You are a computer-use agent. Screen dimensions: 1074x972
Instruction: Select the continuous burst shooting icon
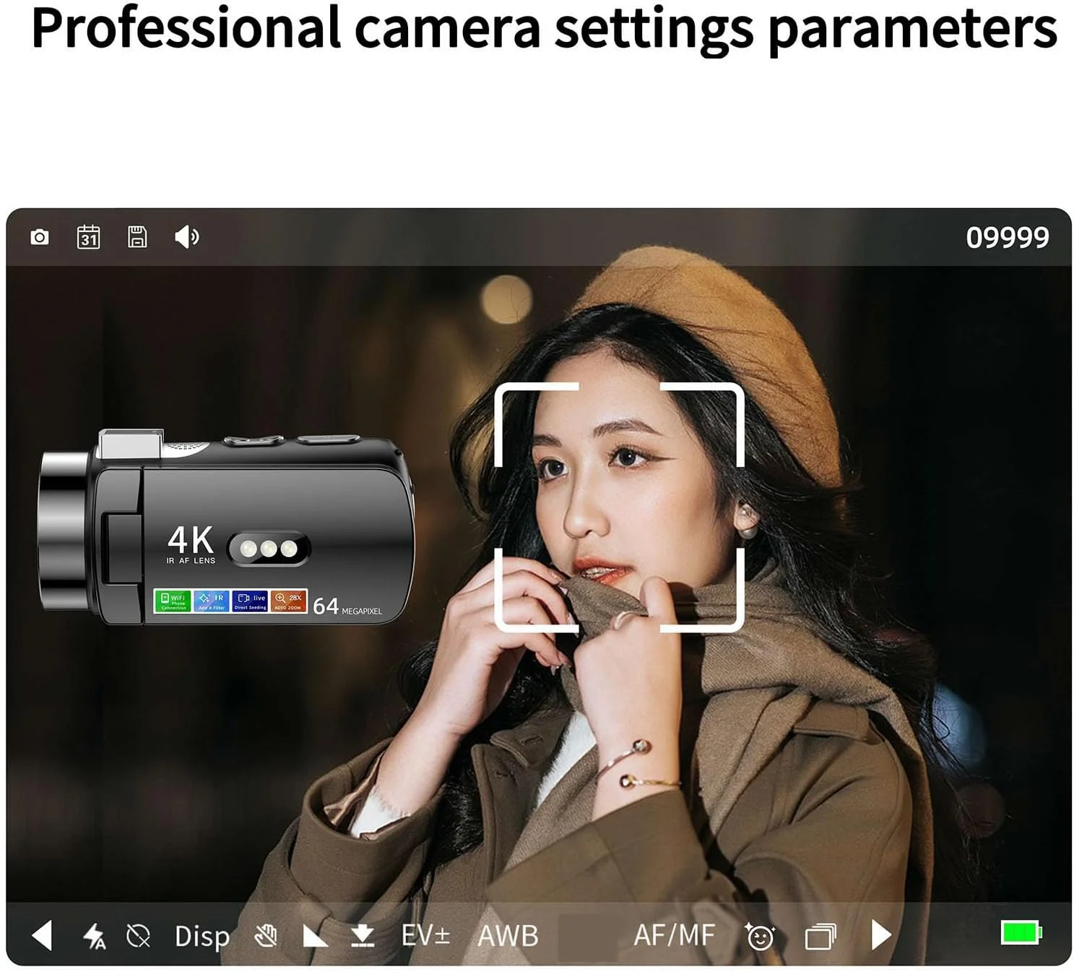(820, 937)
